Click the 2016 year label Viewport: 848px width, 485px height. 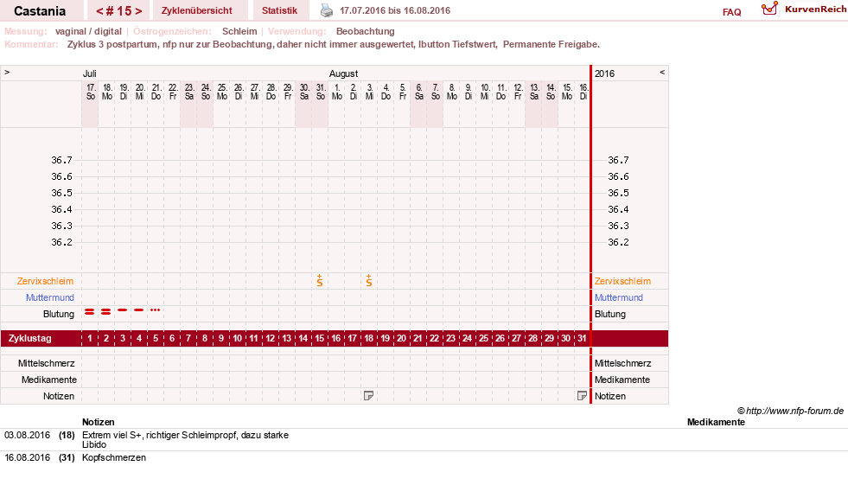point(604,73)
